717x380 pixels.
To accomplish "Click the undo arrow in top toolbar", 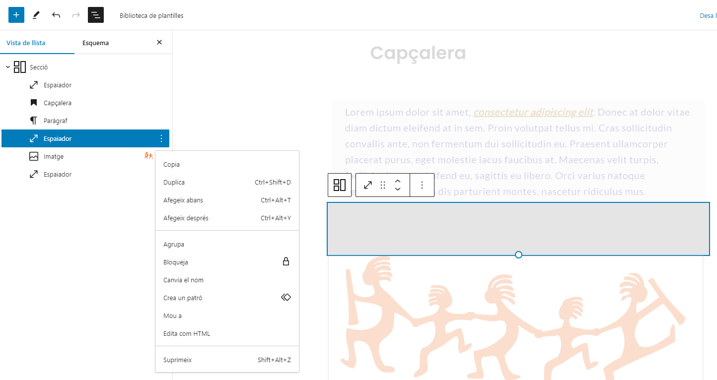I will point(56,15).
